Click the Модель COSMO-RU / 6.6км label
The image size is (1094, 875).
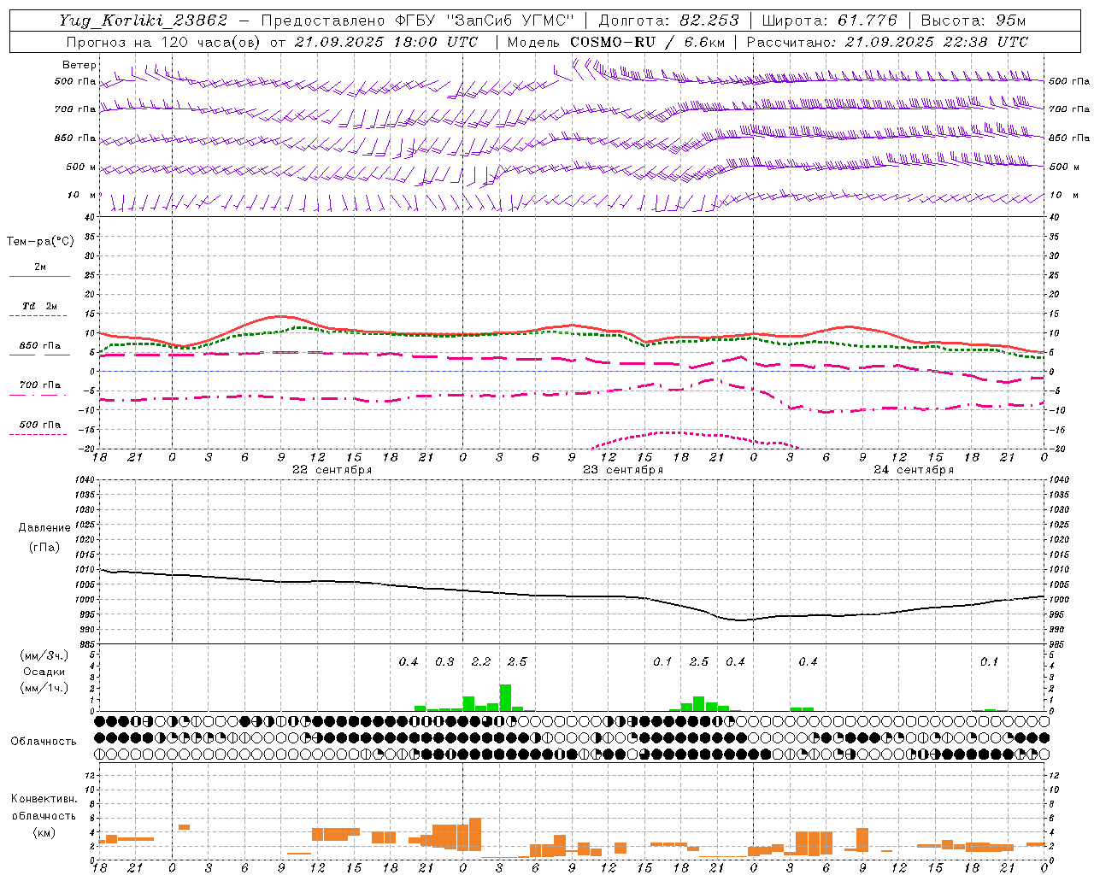click(x=616, y=42)
